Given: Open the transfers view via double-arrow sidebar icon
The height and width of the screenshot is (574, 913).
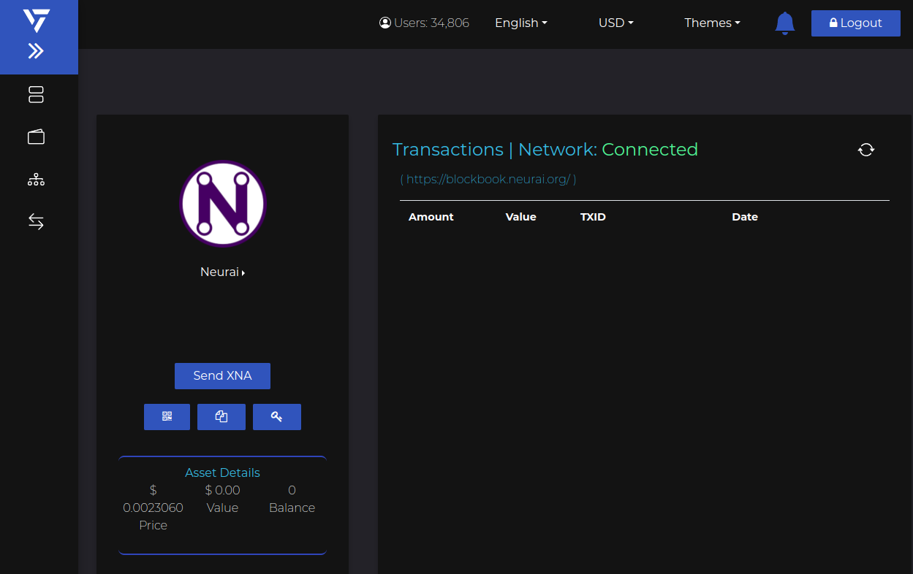Looking at the screenshot, I should click(36, 222).
